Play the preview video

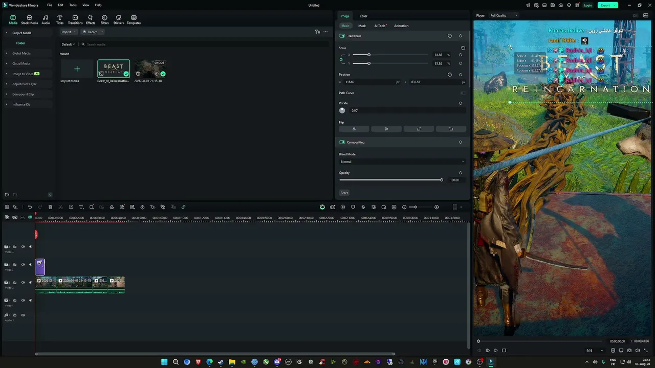click(496, 351)
